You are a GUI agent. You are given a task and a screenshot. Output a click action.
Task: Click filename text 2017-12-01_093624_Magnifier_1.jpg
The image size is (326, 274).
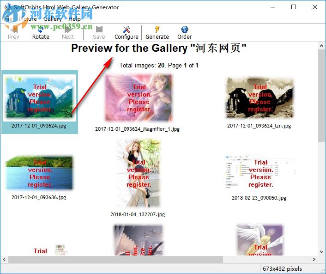click(138, 129)
